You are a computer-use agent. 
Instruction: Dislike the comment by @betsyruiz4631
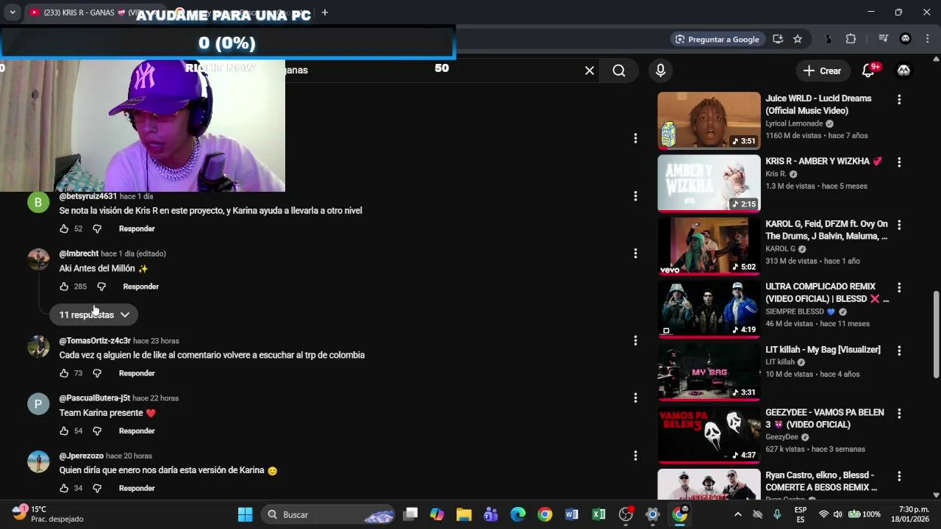(97, 228)
